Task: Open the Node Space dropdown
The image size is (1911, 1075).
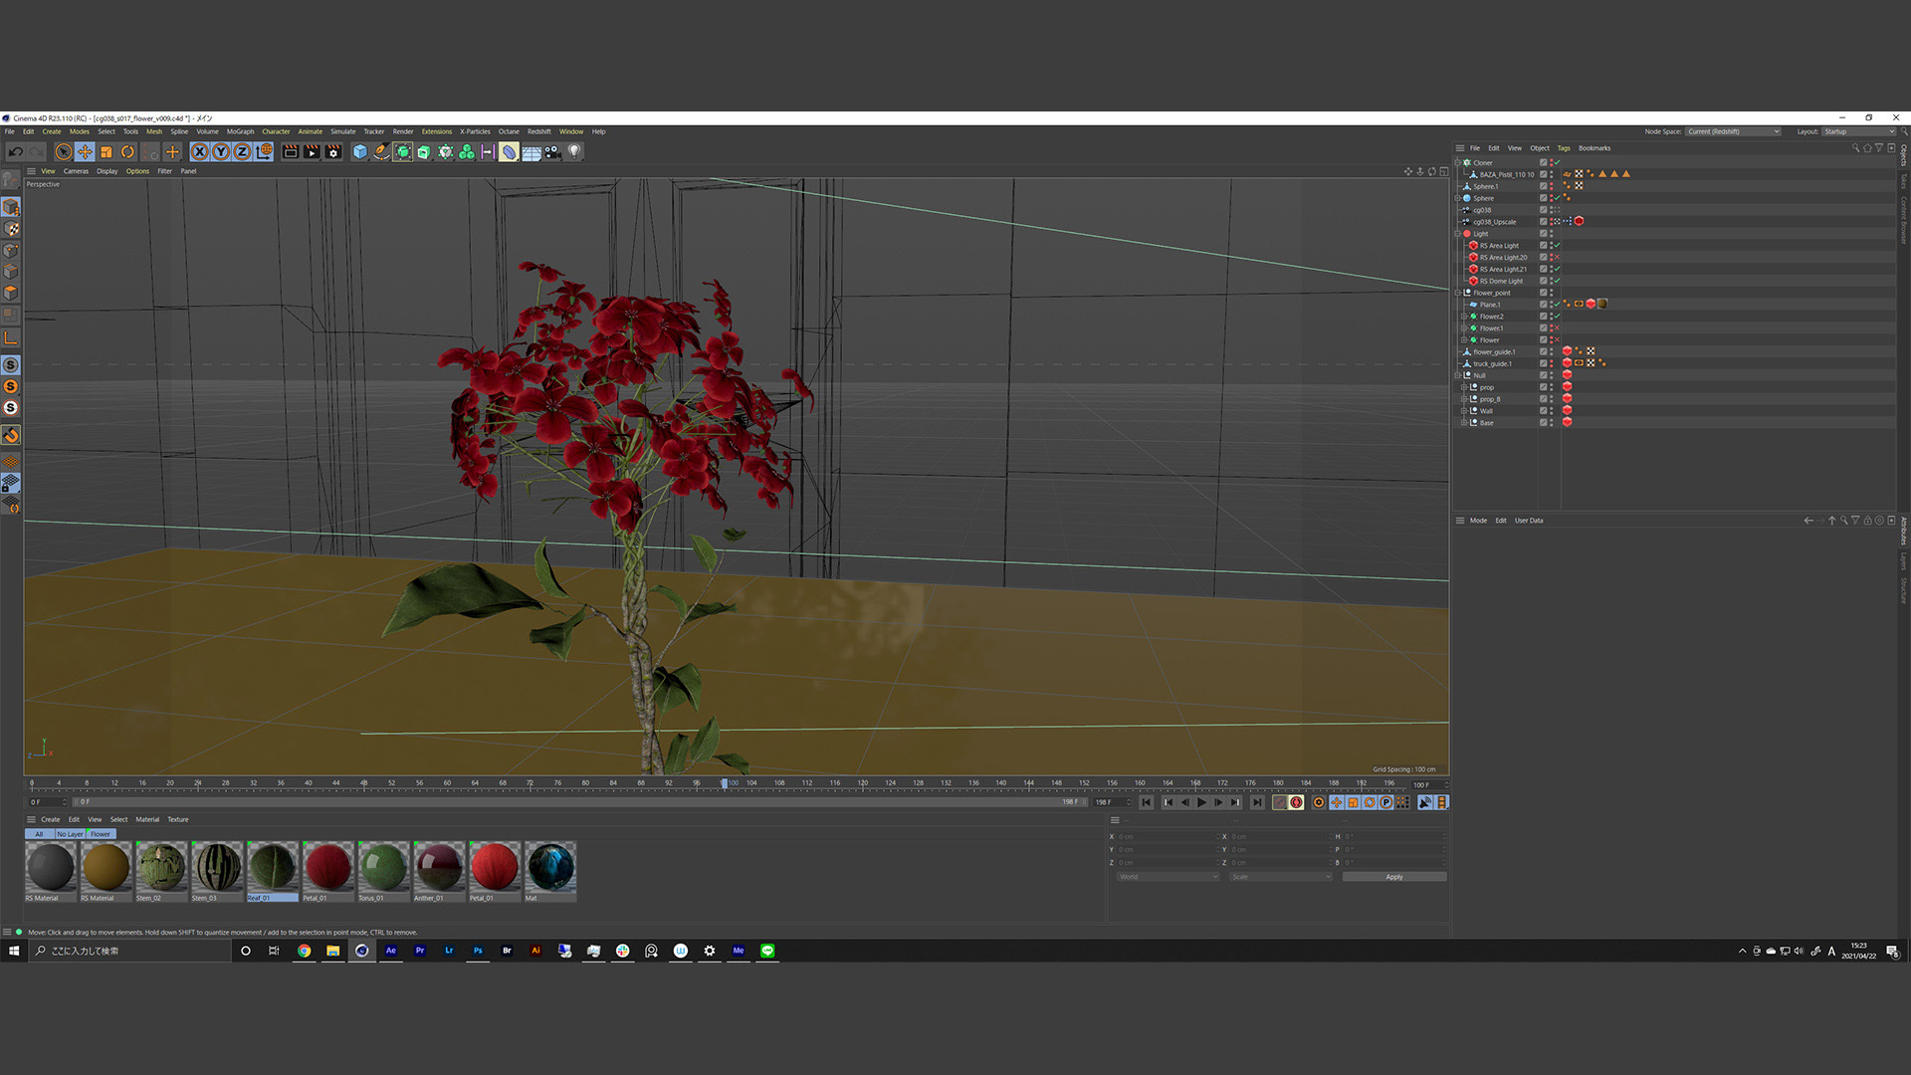Action: tap(1733, 131)
